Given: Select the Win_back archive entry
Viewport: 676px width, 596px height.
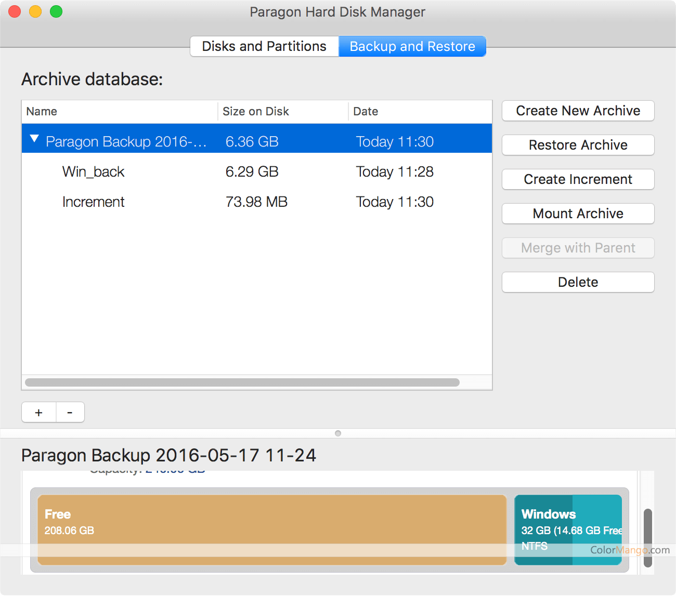Looking at the screenshot, I should point(94,172).
